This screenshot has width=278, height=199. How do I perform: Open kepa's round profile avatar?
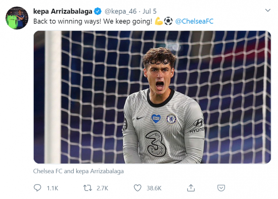(x=17, y=18)
